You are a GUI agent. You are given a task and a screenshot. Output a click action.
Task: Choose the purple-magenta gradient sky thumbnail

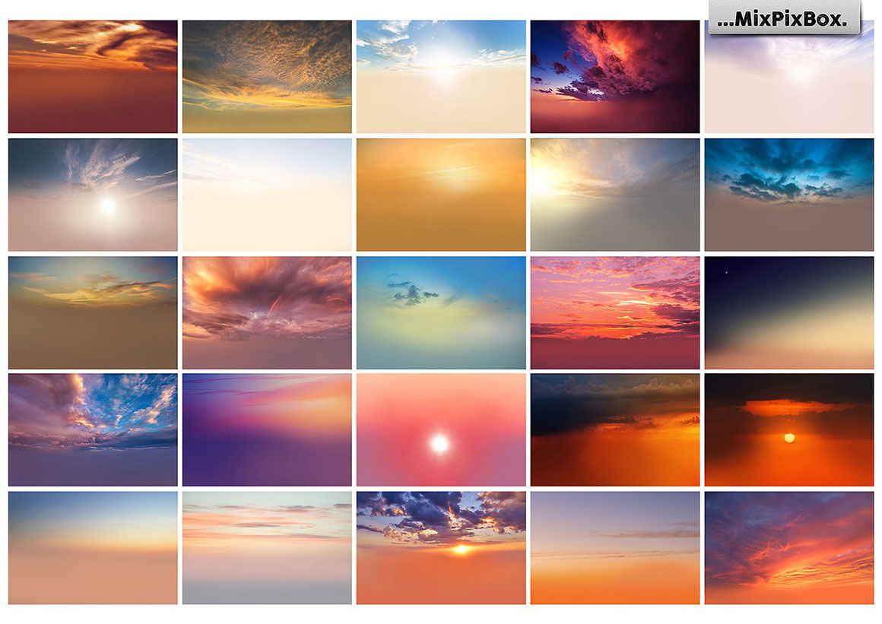tap(267, 430)
